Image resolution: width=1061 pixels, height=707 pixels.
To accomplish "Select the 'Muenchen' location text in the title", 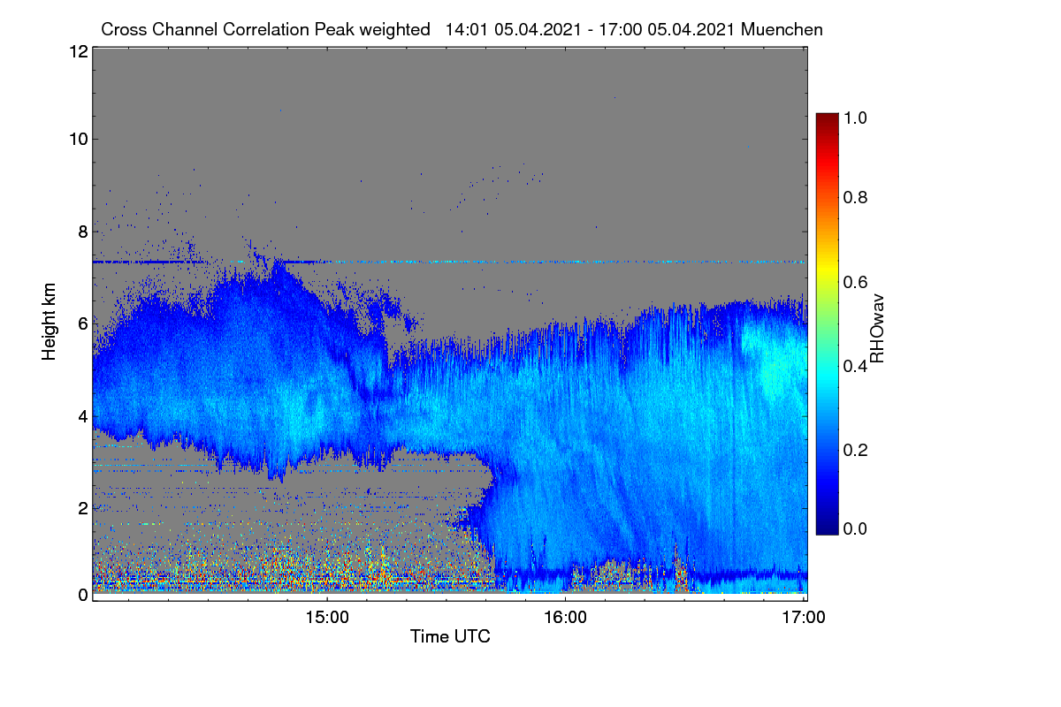I will [782, 29].
